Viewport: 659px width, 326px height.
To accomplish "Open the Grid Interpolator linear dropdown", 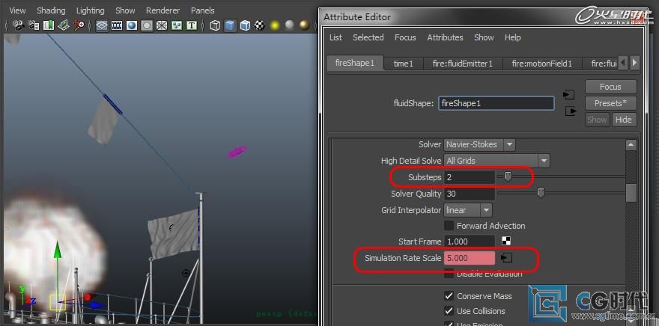I will coord(468,210).
